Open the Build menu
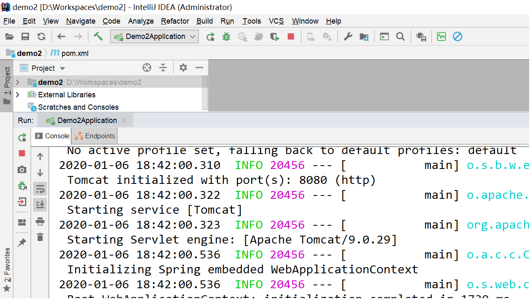The height and width of the screenshot is (299, 530). 205,21
